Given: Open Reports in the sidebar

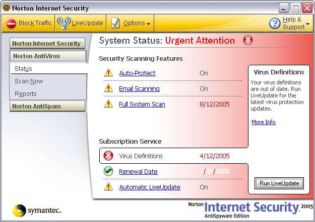Looking at the screenshot, I should coord(25,94).
